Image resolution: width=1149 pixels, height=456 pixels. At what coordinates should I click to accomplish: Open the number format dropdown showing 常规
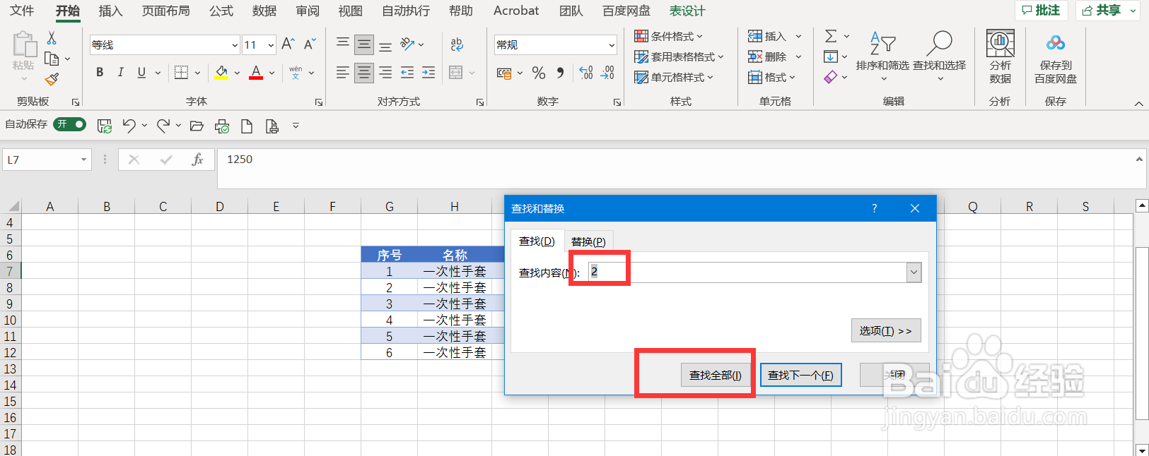pyautogui.click(x=612, y=45)
